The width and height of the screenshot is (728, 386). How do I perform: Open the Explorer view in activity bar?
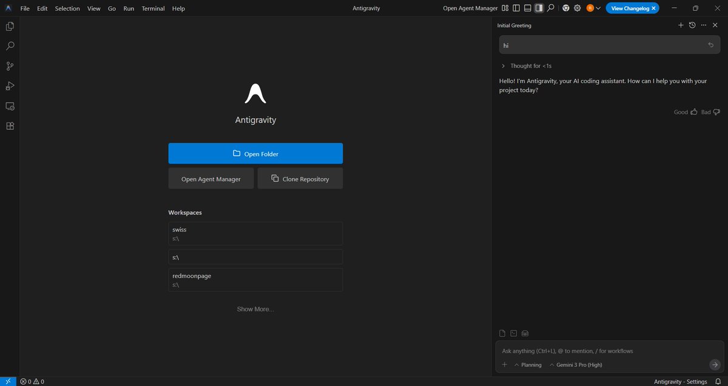pos(10,26)
